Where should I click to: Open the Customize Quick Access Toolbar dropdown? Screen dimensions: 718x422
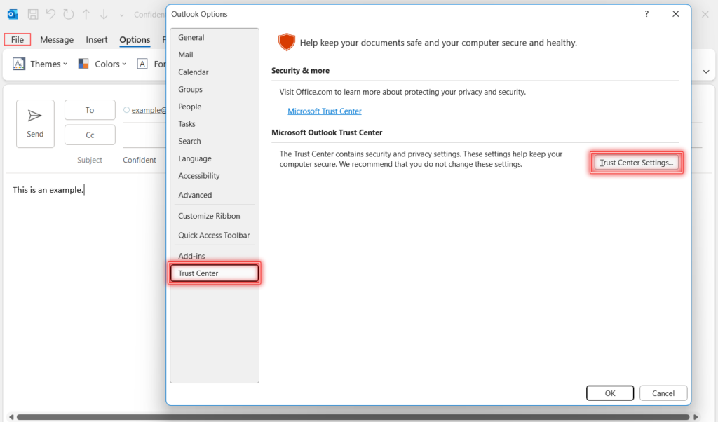point(122,15)
